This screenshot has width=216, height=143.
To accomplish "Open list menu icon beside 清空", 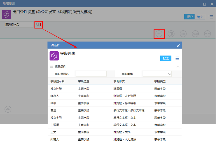I will [x=211, y=17].
